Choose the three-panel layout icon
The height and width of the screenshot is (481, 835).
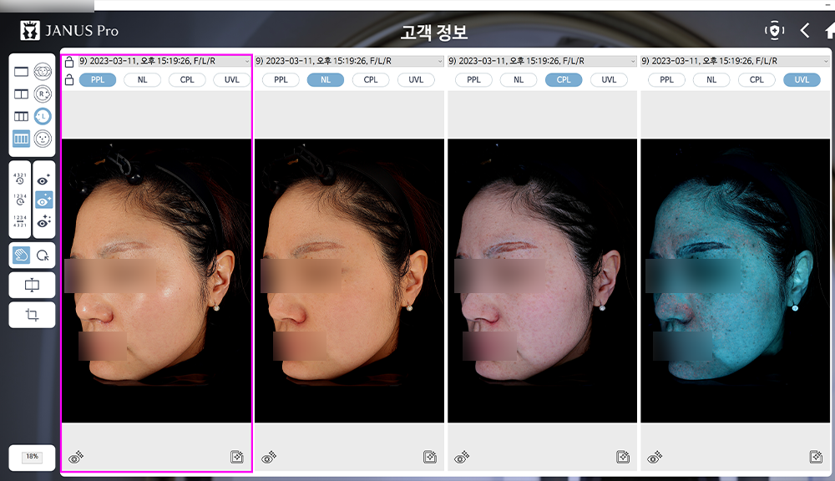(x=22, y=116)
